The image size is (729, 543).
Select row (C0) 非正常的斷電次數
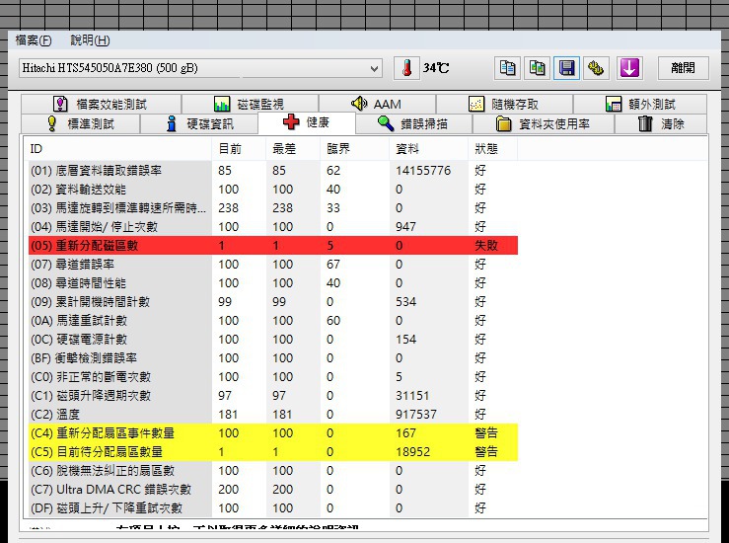click(x=273, y=377)
